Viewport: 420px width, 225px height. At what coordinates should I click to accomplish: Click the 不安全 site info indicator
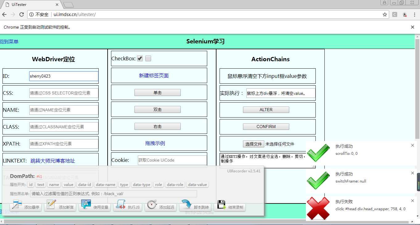pos(39,14)
